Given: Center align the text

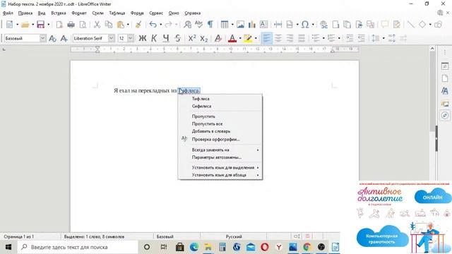Looking at the screenshot, I should 278,38.
